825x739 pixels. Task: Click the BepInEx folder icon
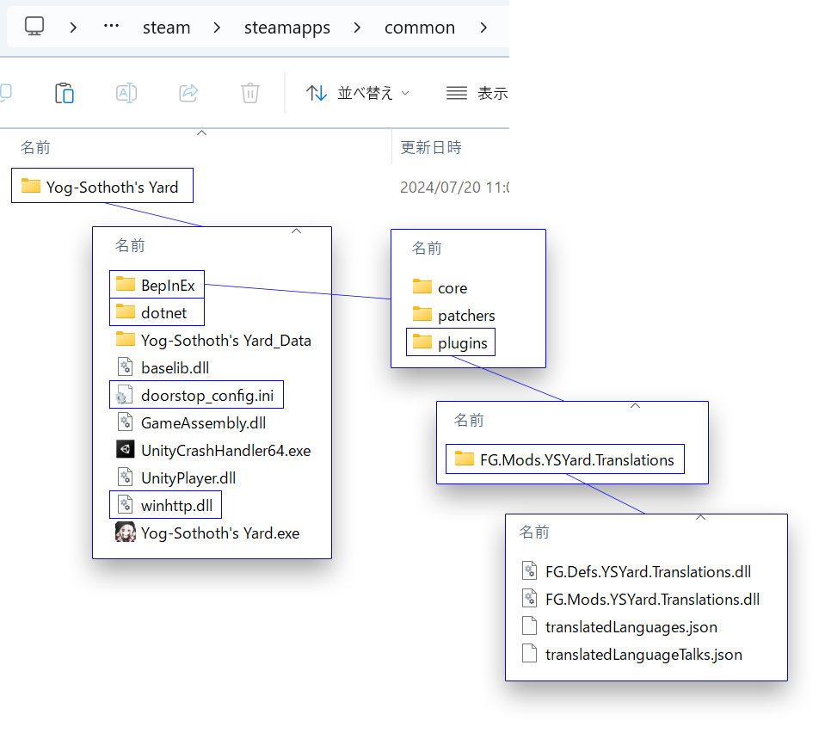pos(126,284)
